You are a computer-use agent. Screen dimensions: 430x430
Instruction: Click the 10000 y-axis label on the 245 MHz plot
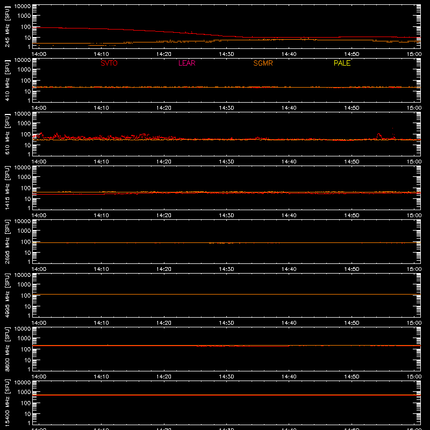pyautogui.click(x=23, y=6)
